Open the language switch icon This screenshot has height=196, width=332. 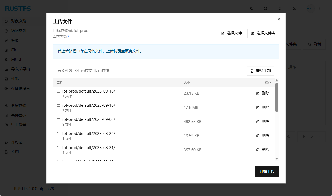coord(251,9)
